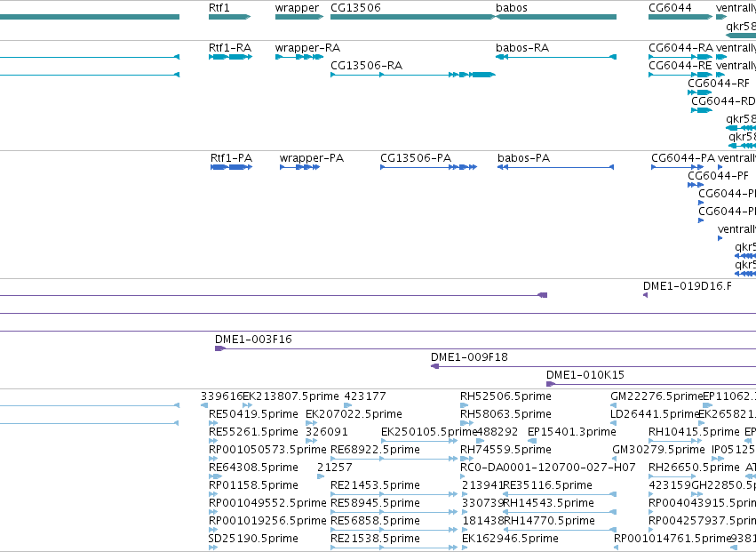Click the RP001019256.5prime EST

coord(213,531)
